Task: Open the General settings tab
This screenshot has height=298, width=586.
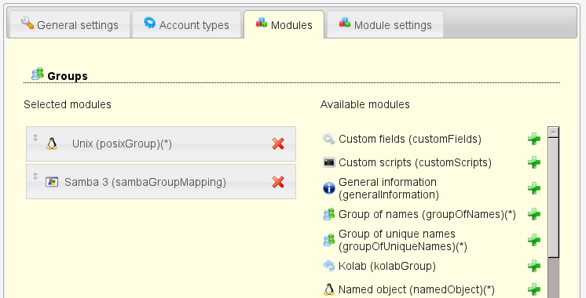Action: point(70,24)
